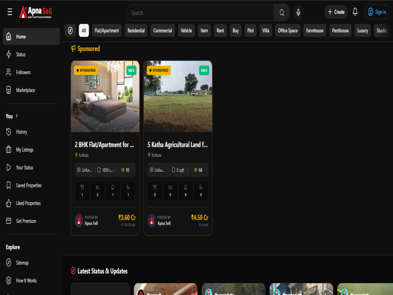Select the Luxury filter chip
393x295 pixels.
[362, 31]
